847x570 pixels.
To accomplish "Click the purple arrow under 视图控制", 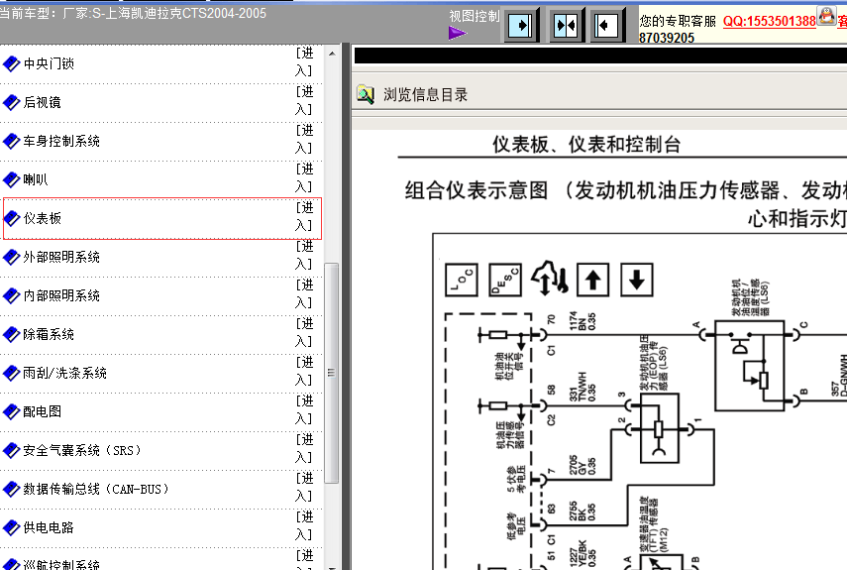I will [x=457, y=34].
